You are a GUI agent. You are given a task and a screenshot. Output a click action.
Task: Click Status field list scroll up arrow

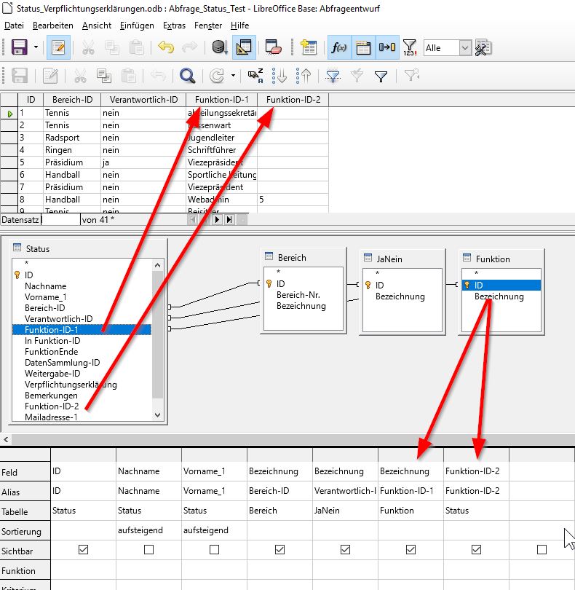coord(157,265)
